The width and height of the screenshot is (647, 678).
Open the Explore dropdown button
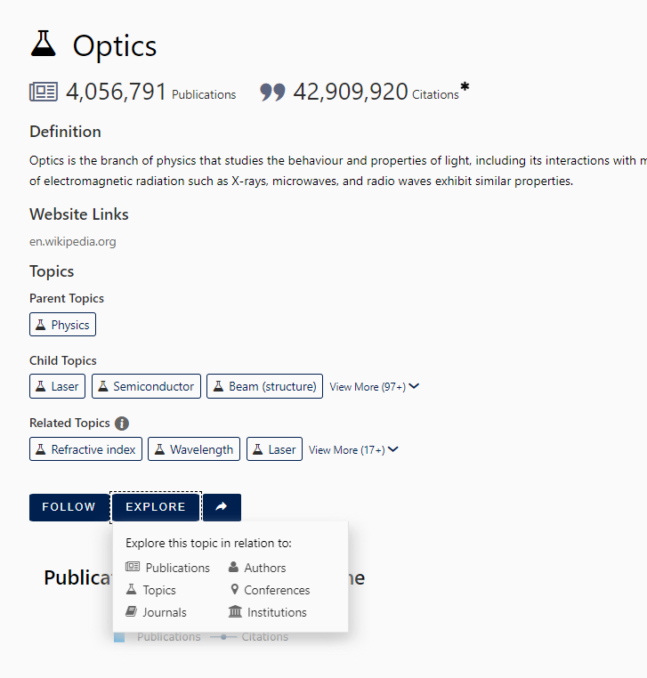coord(156,507)
